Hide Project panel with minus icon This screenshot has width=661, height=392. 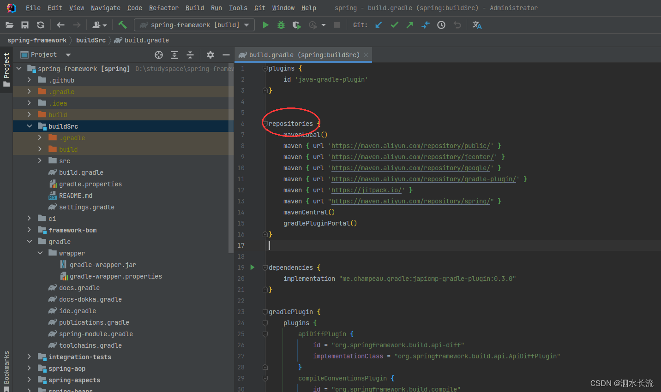tap(226, 55)
